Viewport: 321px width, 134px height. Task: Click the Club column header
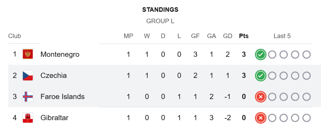[15, 36]
